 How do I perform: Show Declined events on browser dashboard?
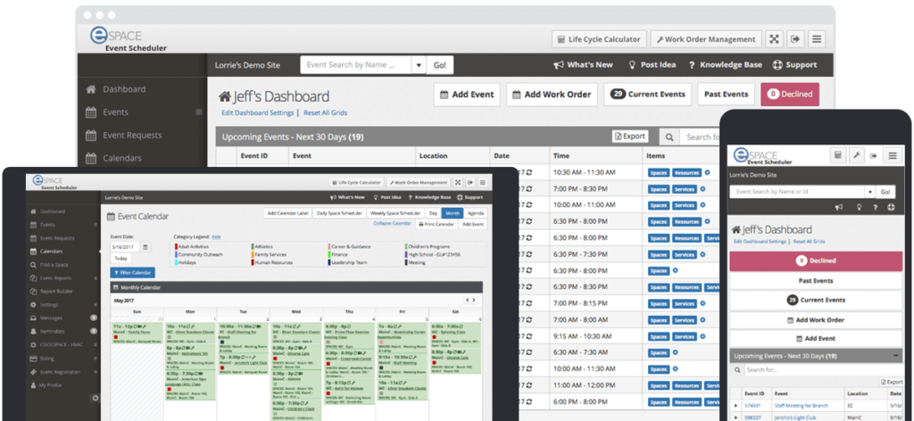[x=790, y=95]
